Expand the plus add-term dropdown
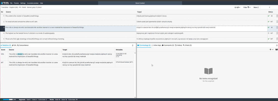 tap(271, 49)
